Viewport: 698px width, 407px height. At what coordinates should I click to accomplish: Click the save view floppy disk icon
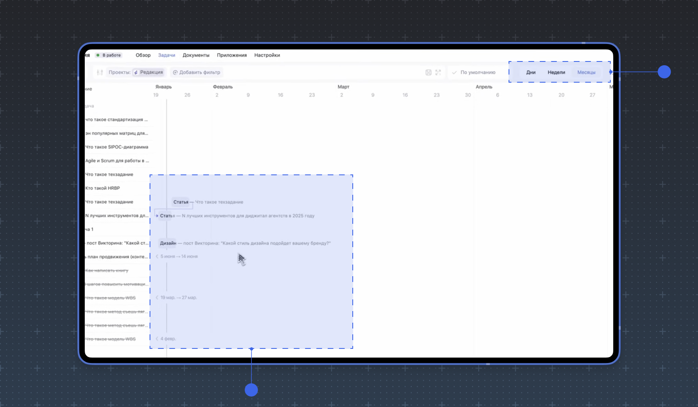pos(428,72)
